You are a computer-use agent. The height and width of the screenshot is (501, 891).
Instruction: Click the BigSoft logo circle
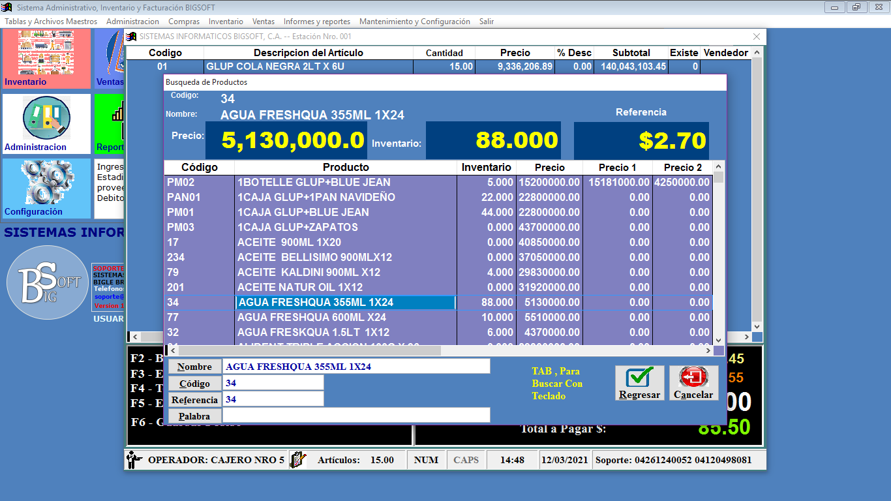[x=47, y=283]
